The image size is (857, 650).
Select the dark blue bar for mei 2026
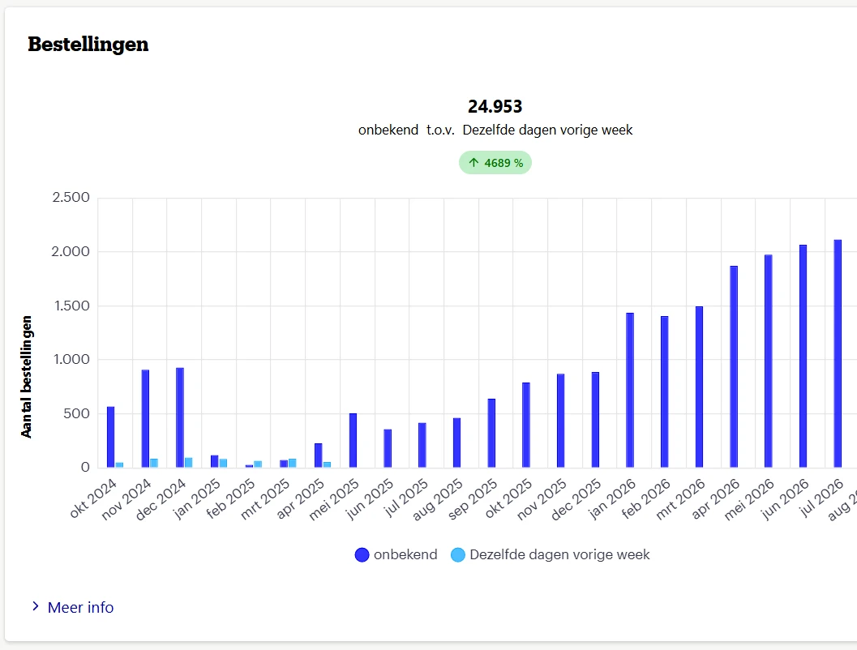click(x=769, y=361)
